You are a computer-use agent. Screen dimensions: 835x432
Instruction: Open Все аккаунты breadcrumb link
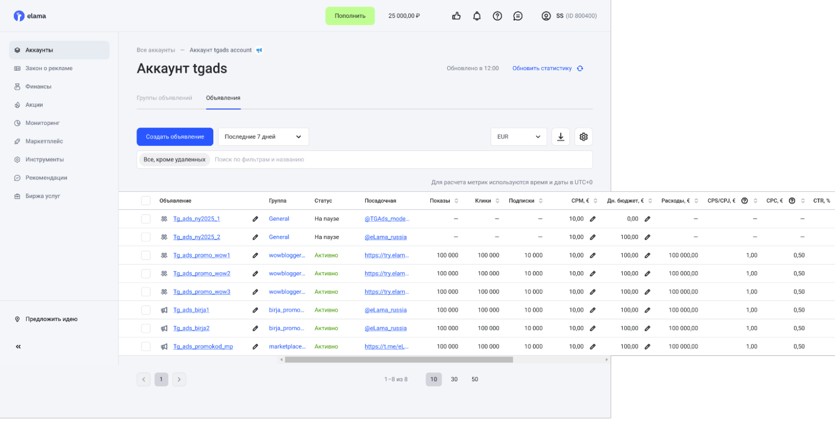156,50
